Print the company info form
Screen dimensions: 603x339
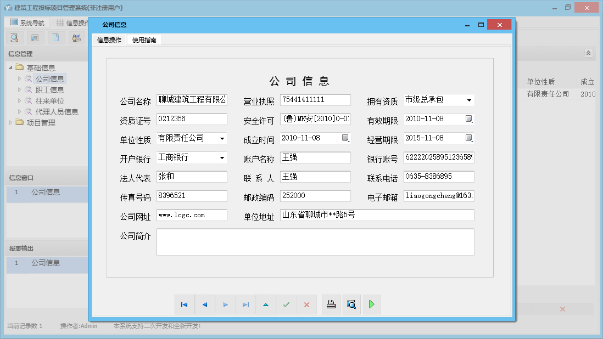[331, 304]
